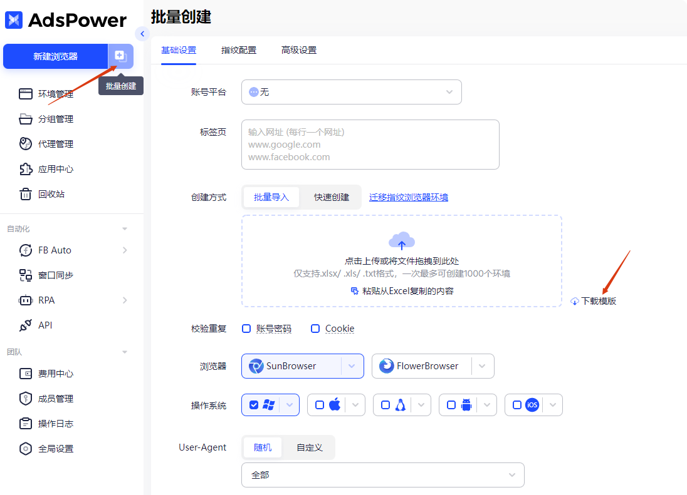
Task: Collapse the 自动化 sidebar section
Action: pyautogui.click(x=125, y=228)
